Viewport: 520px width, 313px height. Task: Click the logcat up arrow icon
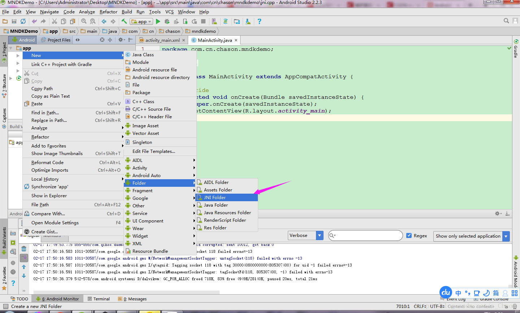pos(24,267)
